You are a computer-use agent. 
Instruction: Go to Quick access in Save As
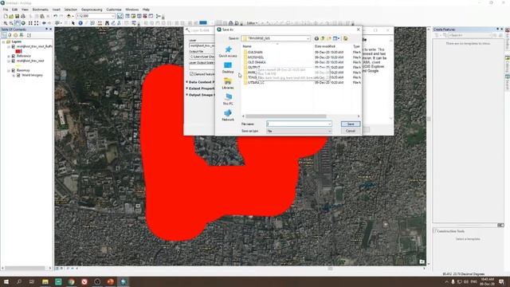click(228, 52)
